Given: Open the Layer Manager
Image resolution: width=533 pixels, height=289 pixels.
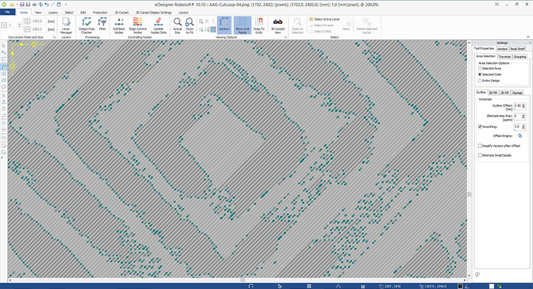Looking at the screenshot, I should point(66,25).
